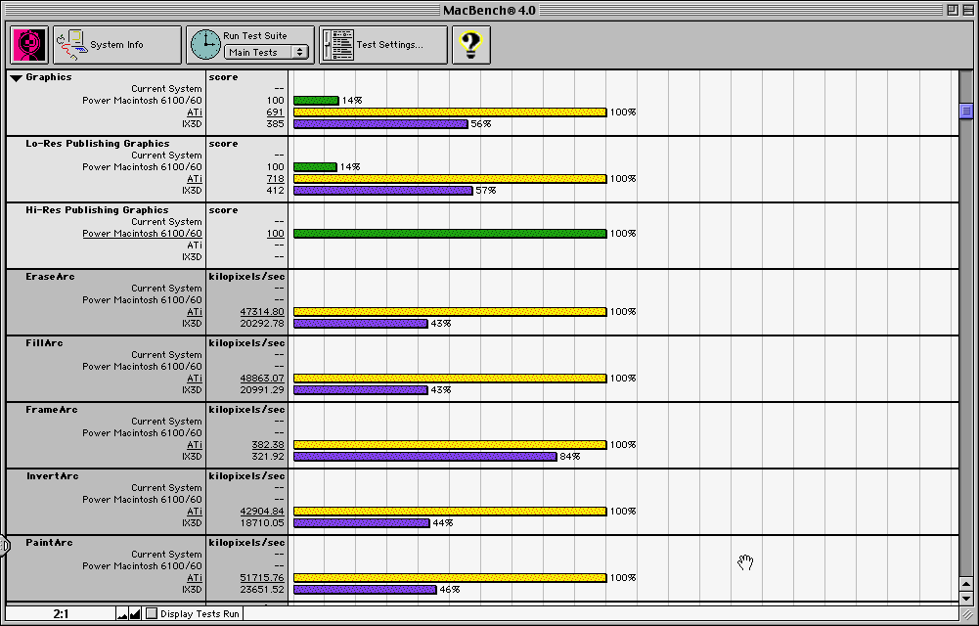
Task: Click the FillArc heading
Action: point(44,343)
